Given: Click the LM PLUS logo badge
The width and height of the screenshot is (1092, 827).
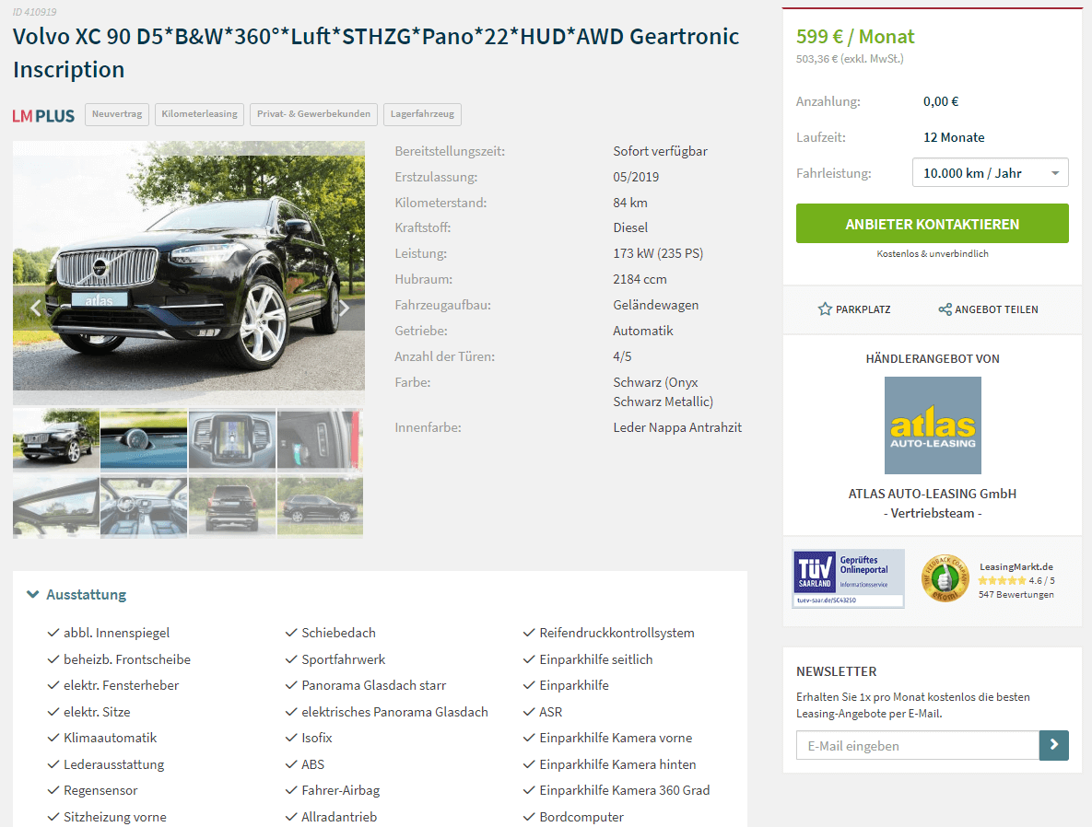Looking at the screenshot, I should (43, 115).
